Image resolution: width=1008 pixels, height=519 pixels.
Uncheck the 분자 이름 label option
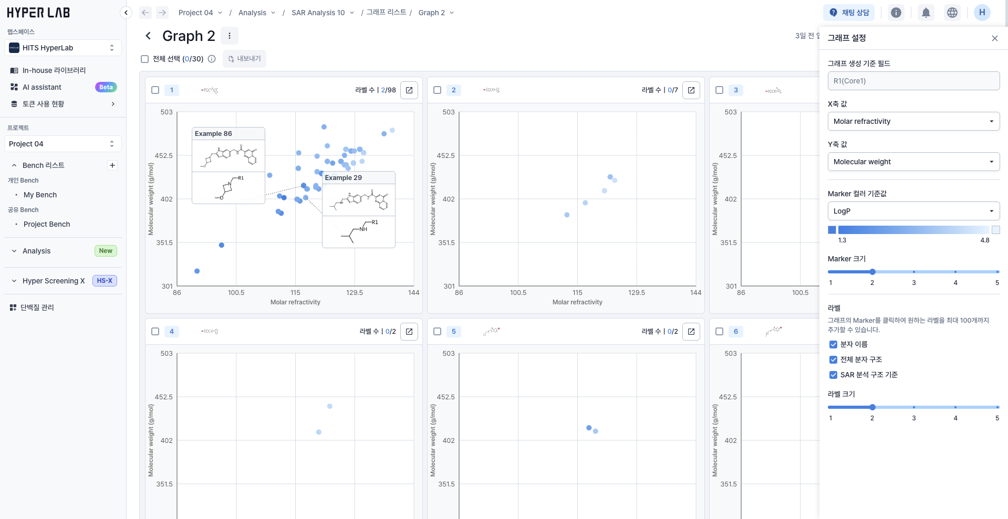point(833,345)
